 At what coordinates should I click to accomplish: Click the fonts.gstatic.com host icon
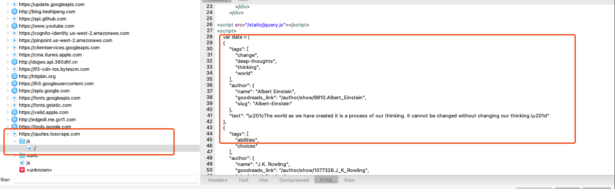(x=14, y=105)
